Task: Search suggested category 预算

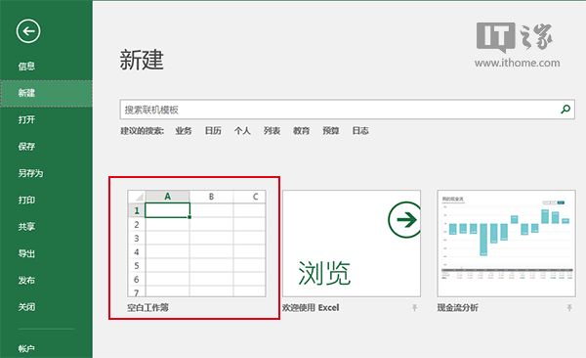Action: 331,131
